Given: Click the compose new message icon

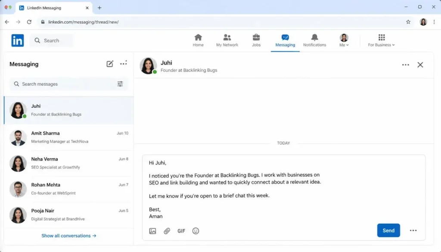Looking at the screenshot, I should coord(110,64).
